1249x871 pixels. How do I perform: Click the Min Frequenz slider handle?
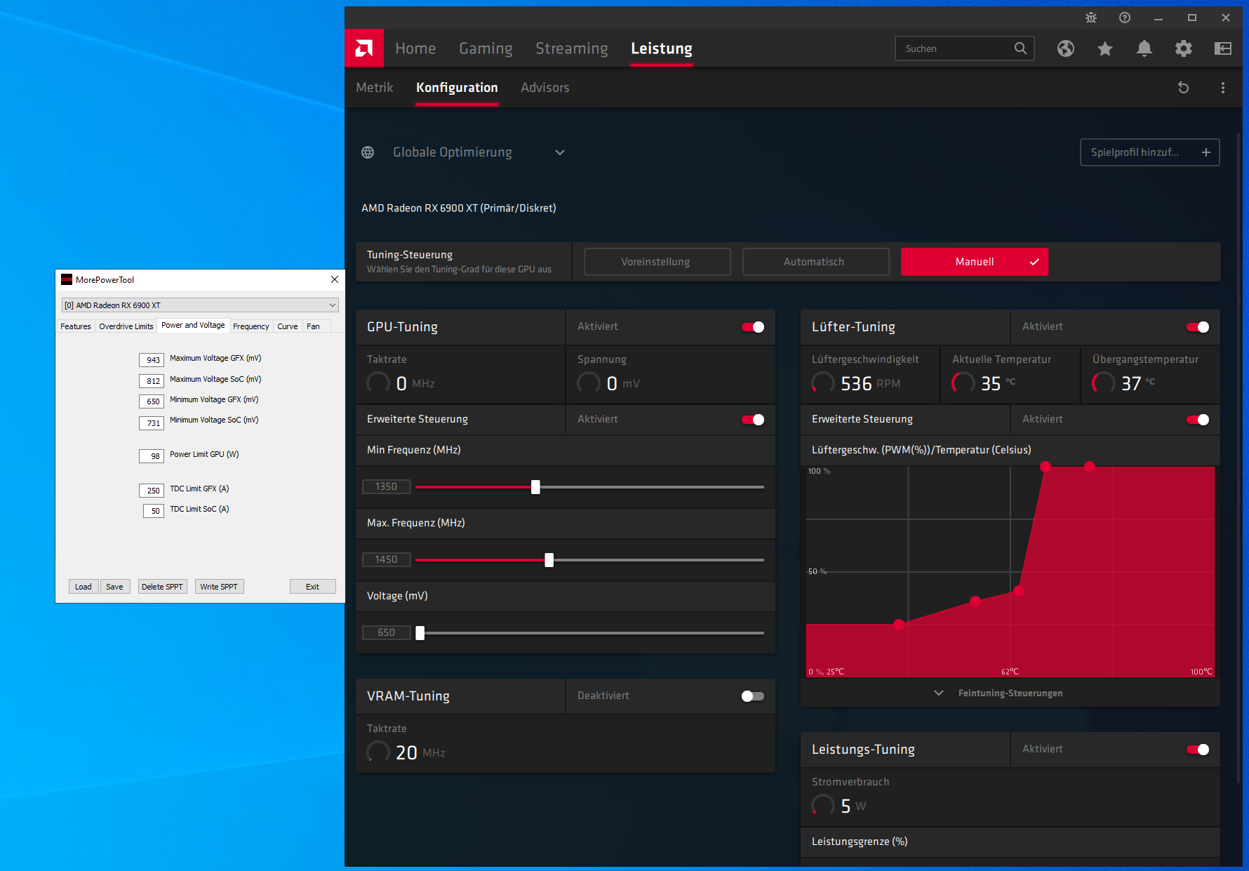(x=535, y=487)
